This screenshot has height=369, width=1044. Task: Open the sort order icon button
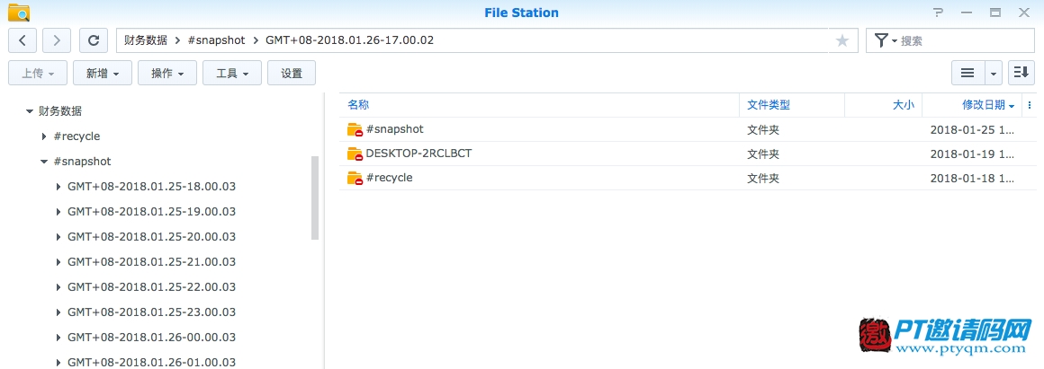click(x=1021, y=73)
